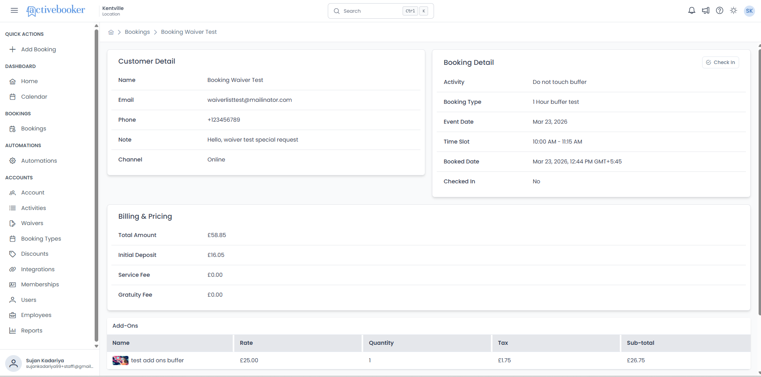Click the add-on thumbnail image
The height and width of the screenshot is (377, 761).
pos(121,360)
